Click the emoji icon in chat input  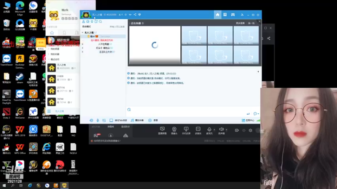click(129, 110)
